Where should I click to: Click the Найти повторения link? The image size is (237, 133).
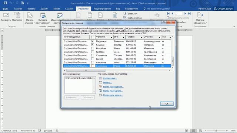113,86
